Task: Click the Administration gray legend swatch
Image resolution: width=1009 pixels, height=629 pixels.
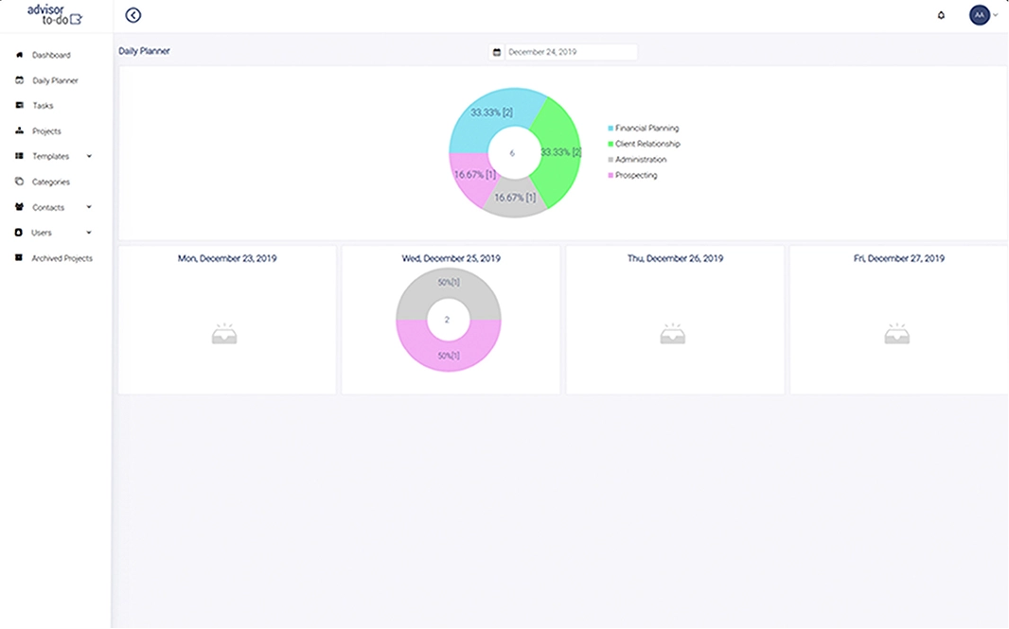Action: click(x=611, y=160)
